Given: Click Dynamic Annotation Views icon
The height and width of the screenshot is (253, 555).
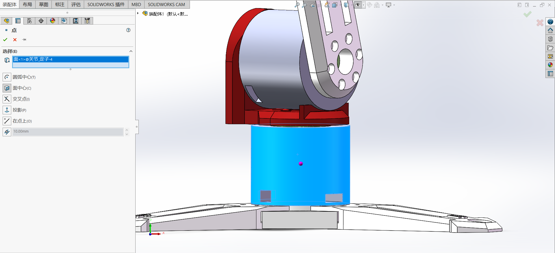Looking at the screenshot, I should tap(327, 5).
